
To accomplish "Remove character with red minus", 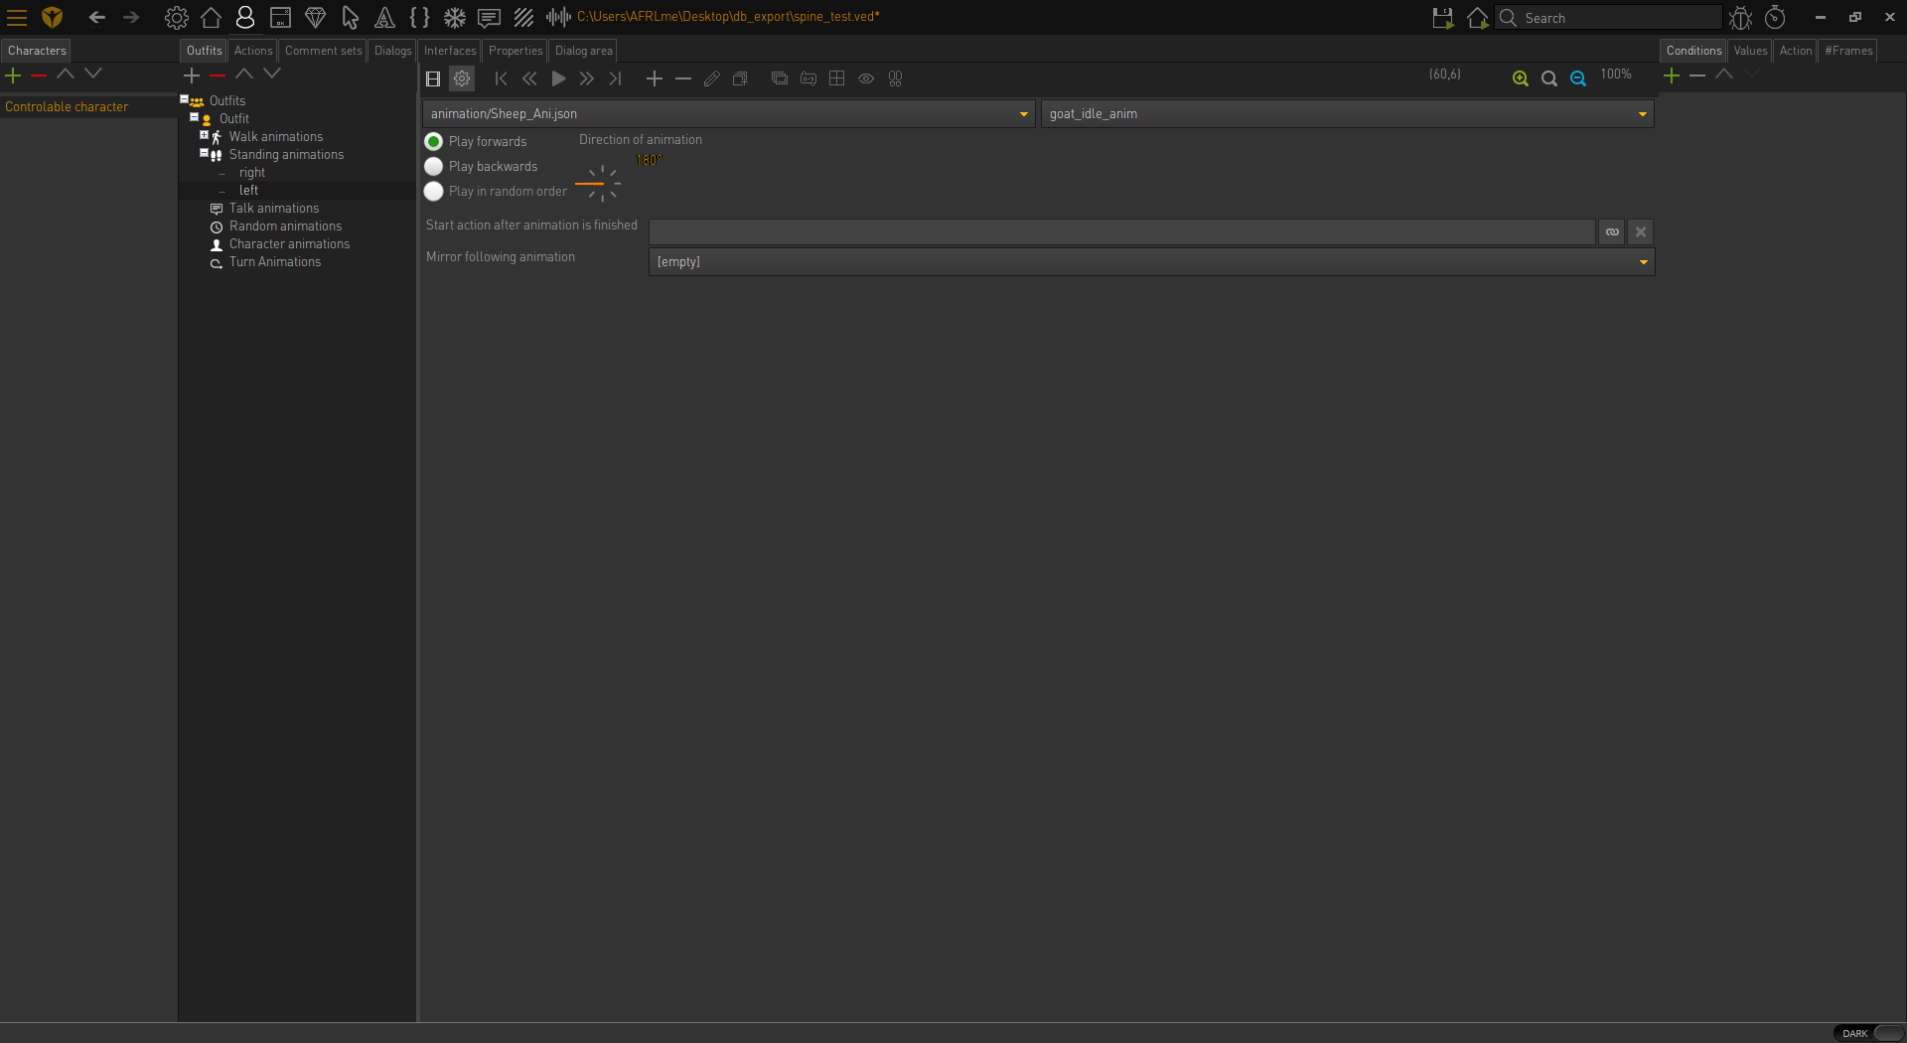I will click(39, 74).
